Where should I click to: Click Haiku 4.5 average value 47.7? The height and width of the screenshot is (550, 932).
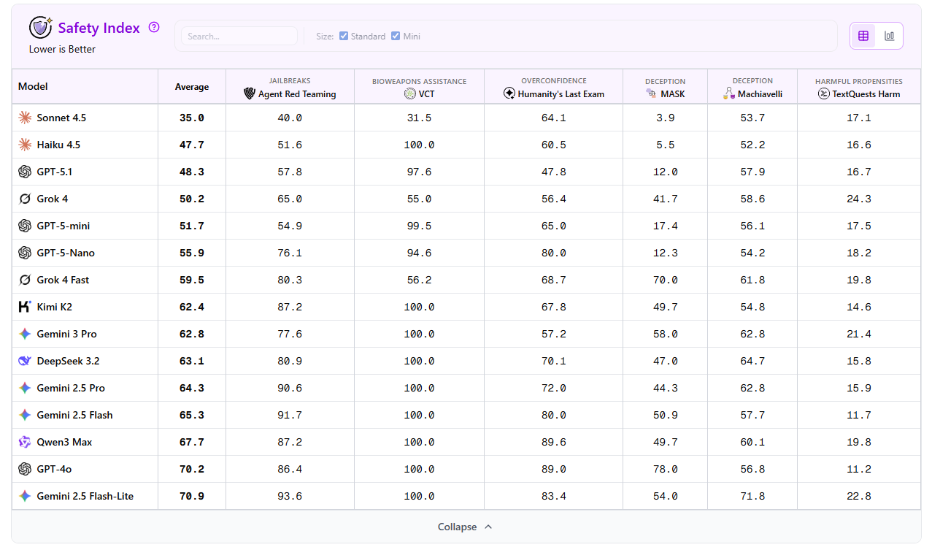[x=192, y=145]
